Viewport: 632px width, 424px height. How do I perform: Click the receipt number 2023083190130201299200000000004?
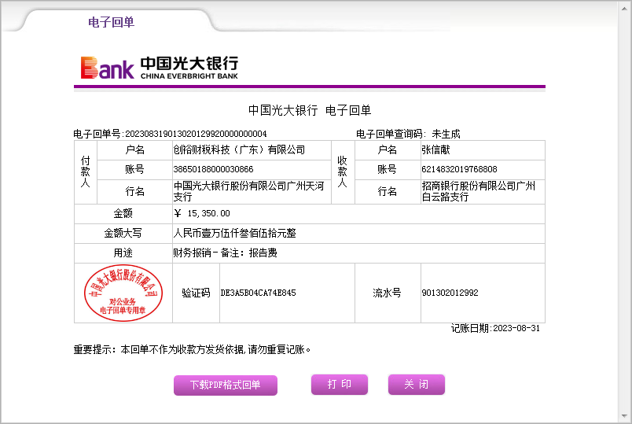(x=196, y=134)
